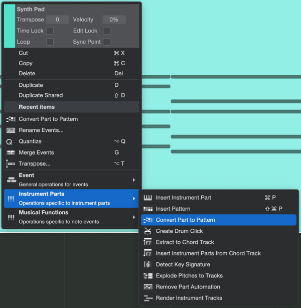Choose Insert Instrument Part in submenu

click(219, 198)
